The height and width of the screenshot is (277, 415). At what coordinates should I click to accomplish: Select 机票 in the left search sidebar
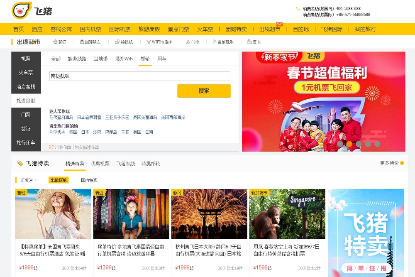(x=26, y=59)
